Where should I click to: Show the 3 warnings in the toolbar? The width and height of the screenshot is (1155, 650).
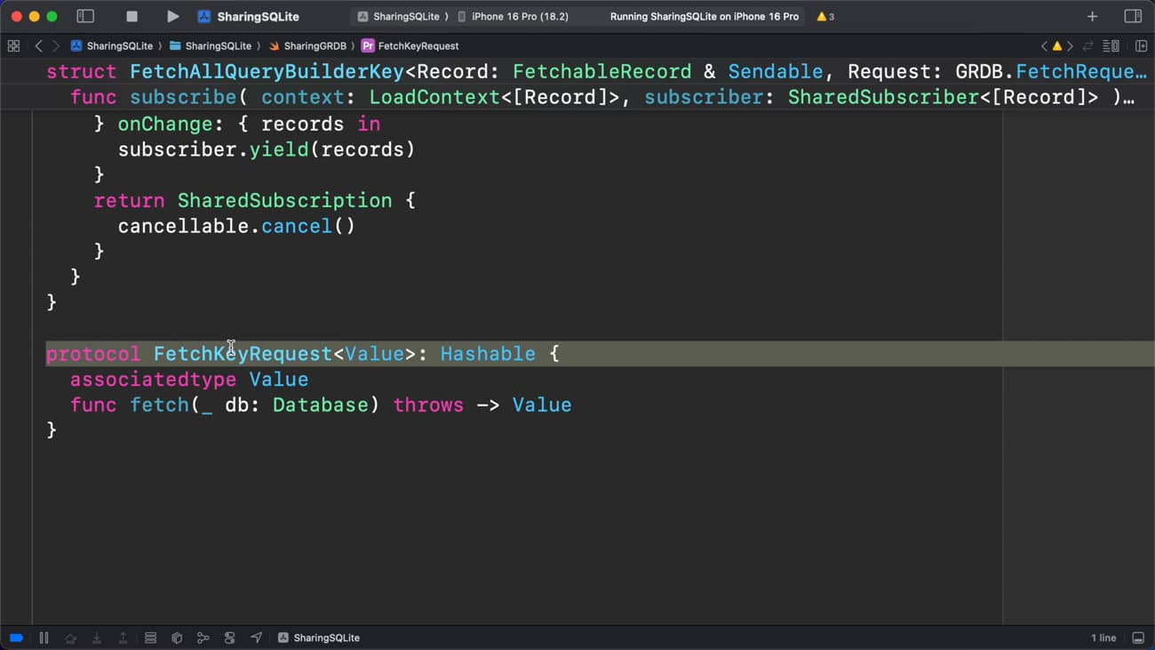tap(825, 16)
